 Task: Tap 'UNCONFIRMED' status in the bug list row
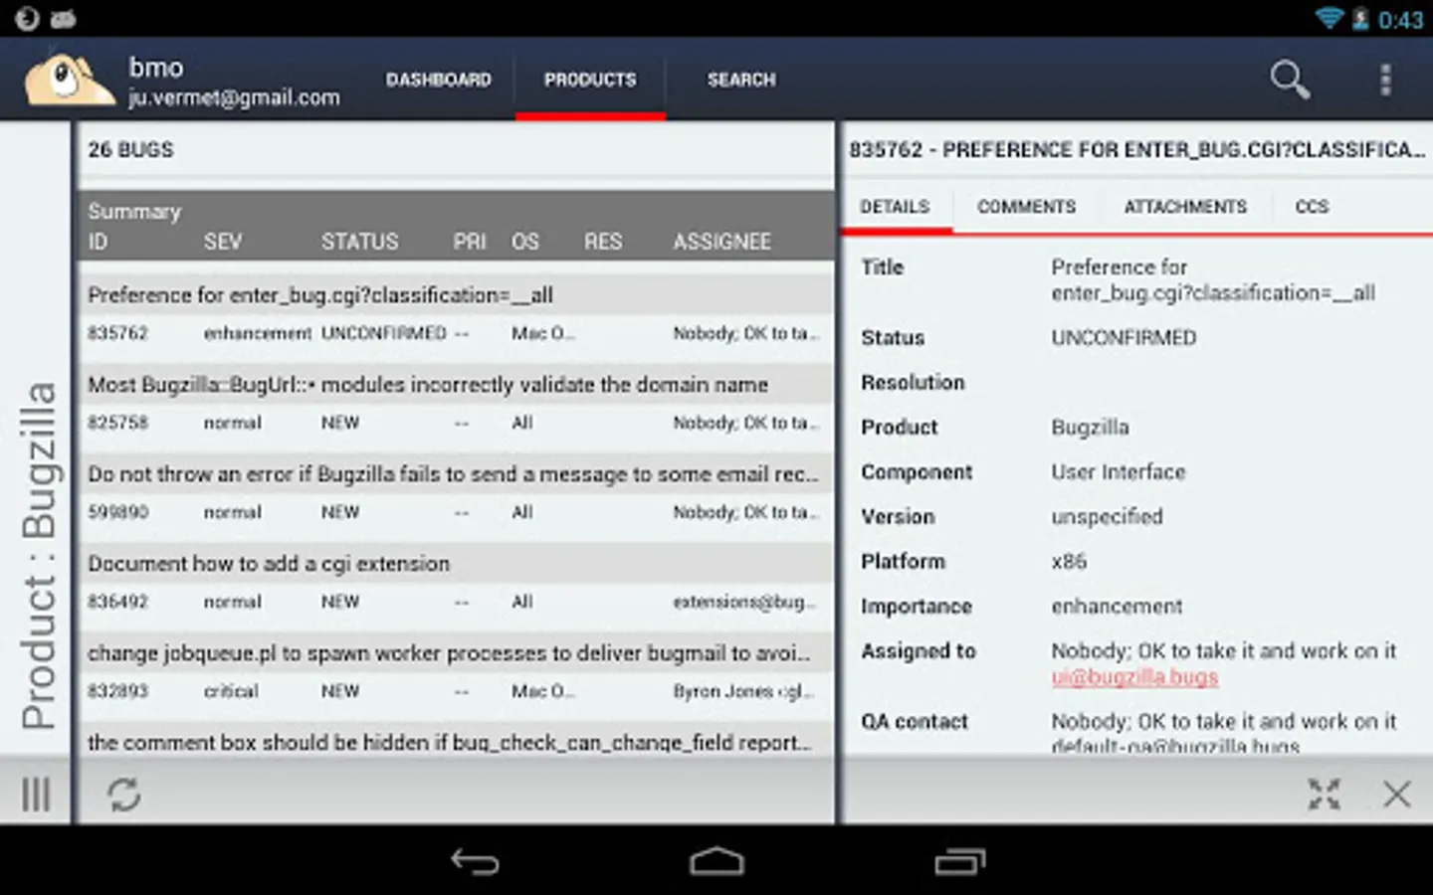[383, 333]
